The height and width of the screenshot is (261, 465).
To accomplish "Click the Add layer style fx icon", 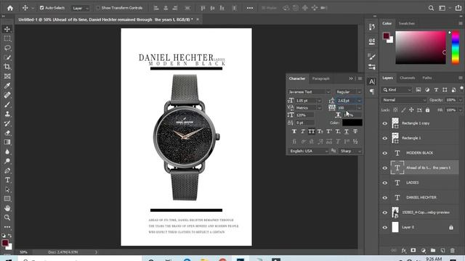I will [x=403, y=250].
